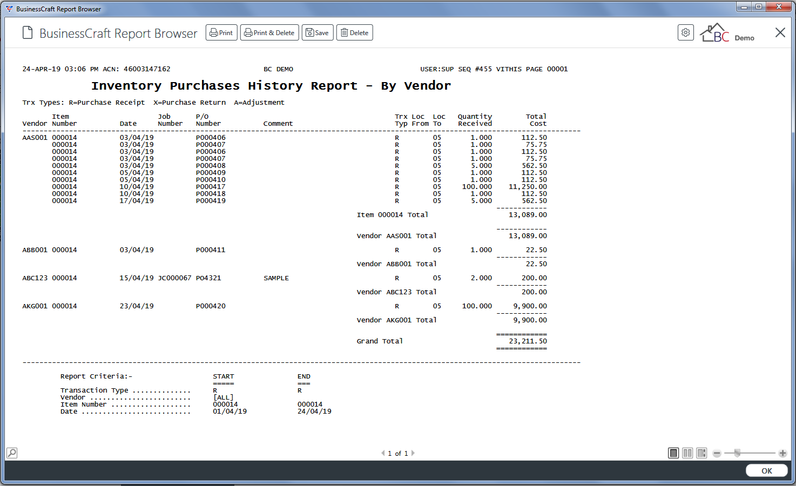796x486 pixels.
Task: Click P/O number P000411
Action: [x=211, y=250]
